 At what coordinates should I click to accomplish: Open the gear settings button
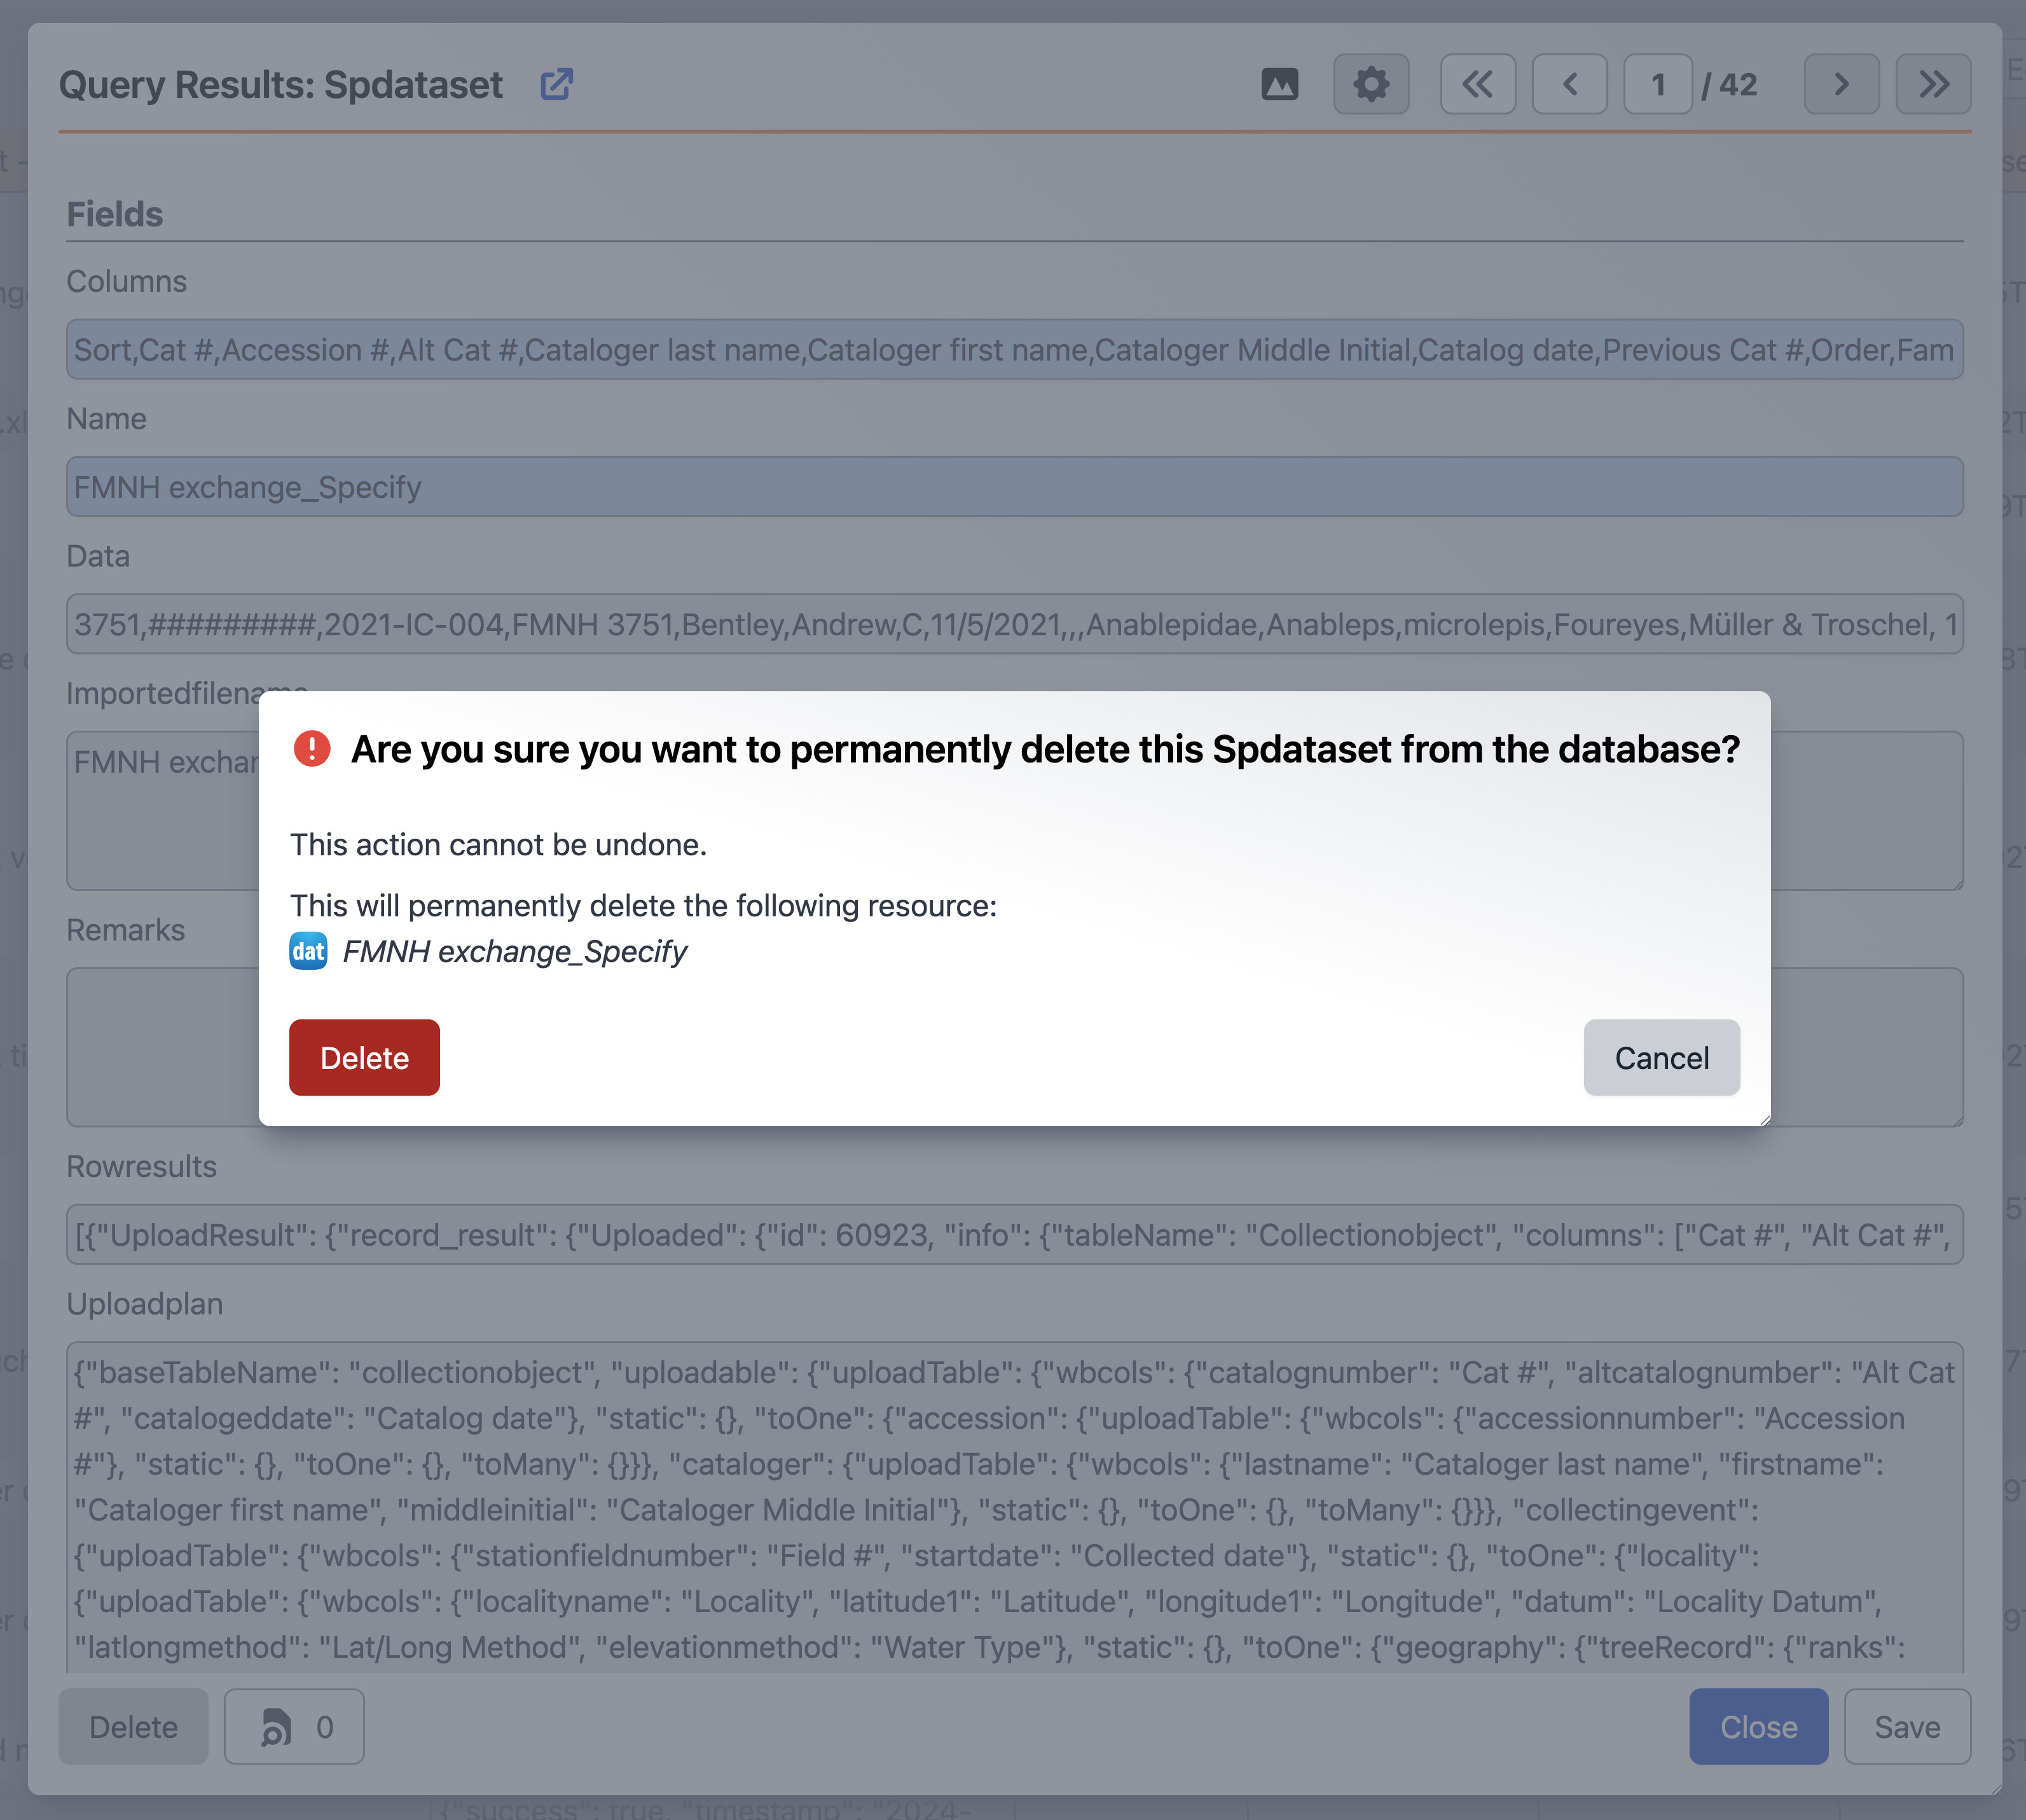click(x=1370, y=85)
